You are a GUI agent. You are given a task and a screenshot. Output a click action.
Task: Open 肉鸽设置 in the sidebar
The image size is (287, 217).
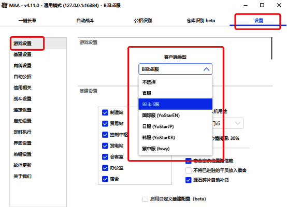pyautogui.click(x=38, y=65)
